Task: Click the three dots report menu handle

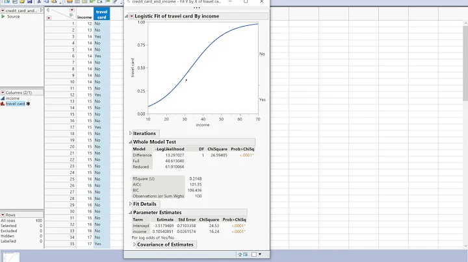Action: coord(196,7)
